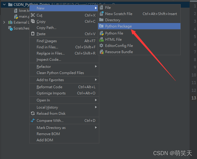Click the Alt+F7 shortcut text
Screen dimensions: 197x159
[x=90, y=41]
